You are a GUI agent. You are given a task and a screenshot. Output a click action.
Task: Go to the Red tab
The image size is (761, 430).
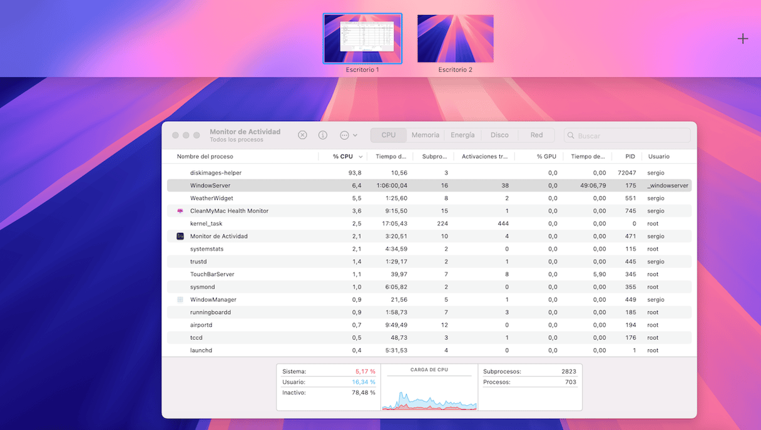coord(536,135)
